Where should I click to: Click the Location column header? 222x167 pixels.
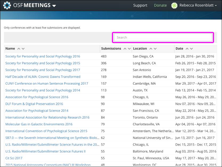[140, 48]
